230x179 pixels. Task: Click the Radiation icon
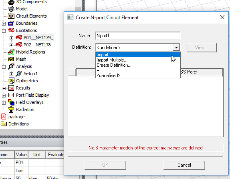[x=11, y=109]
